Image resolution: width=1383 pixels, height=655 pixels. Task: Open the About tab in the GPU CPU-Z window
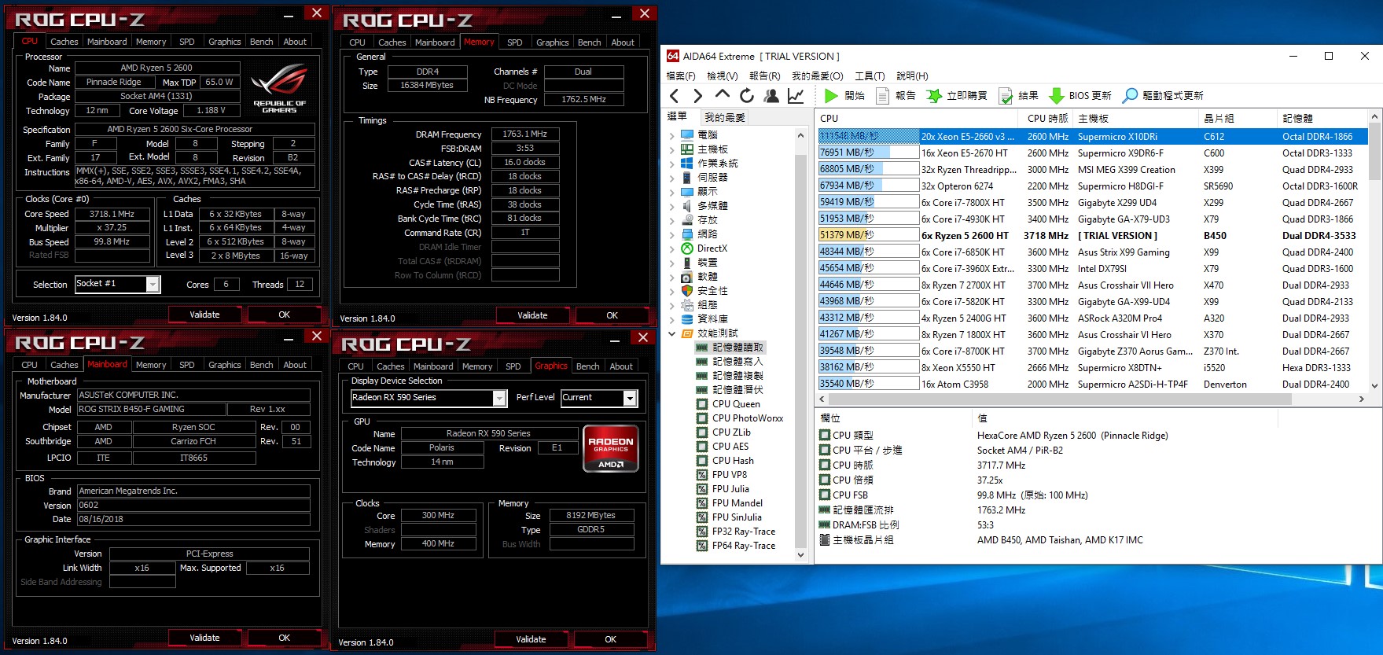click(x=621, y=366)
